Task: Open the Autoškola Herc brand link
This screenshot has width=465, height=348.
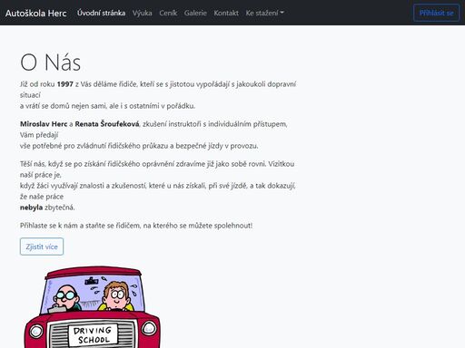Action: (x=35, y=13)
